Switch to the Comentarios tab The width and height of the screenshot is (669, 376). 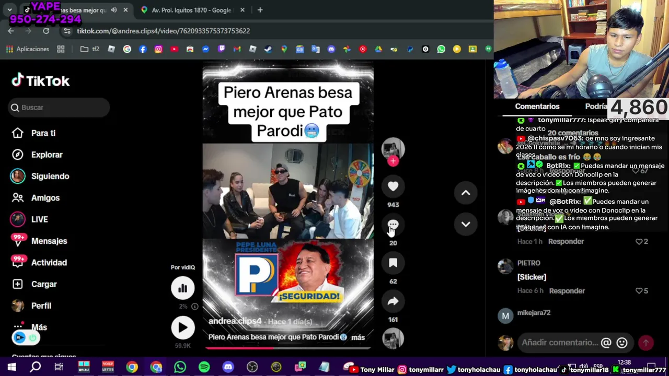tap(537, 106)
